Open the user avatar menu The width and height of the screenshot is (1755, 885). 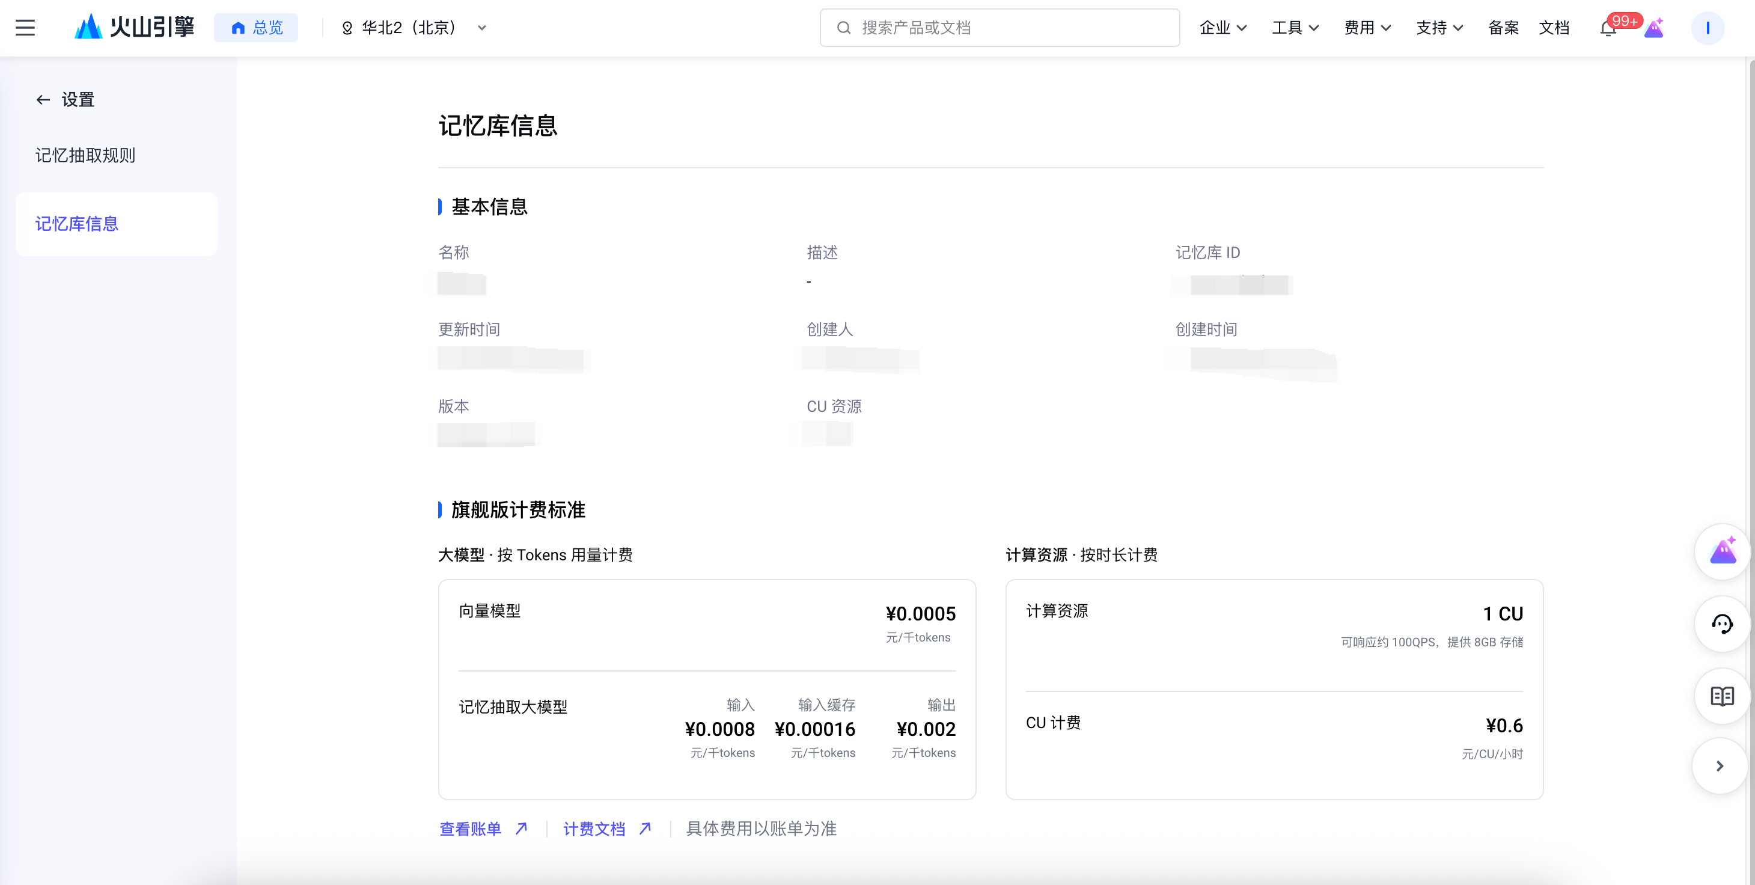(x=1708, y=28)
